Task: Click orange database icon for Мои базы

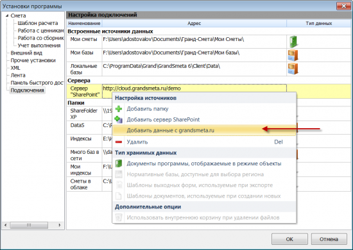Action: [x=293, y=55]
